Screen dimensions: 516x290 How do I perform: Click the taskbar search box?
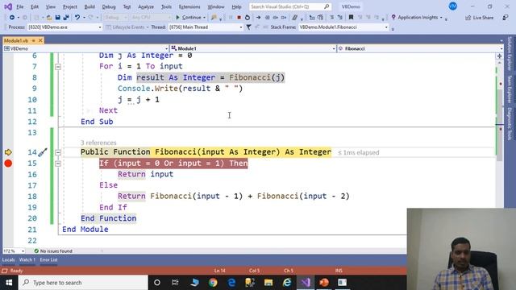(83, 283)
